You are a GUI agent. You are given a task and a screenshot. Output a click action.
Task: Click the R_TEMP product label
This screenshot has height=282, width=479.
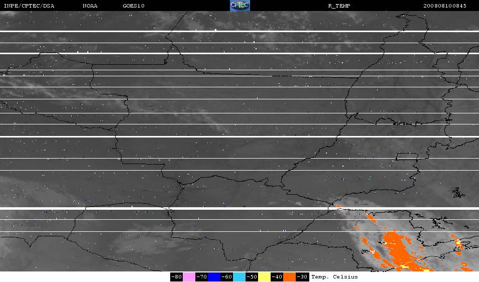click(x=339, y=6)
